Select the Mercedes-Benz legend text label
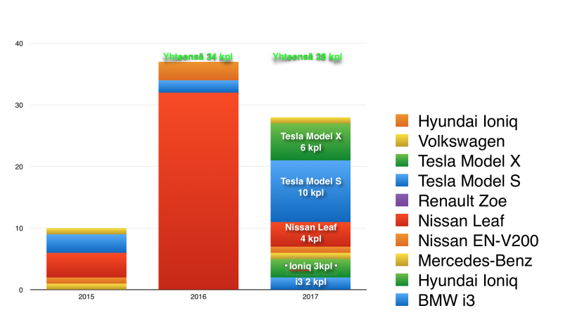 476,261
